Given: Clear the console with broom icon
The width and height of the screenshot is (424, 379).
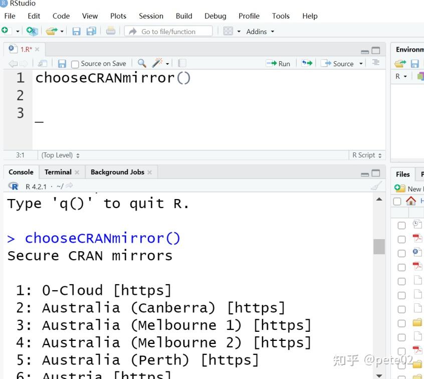Looking at the screenshot, I should (376, 185).
